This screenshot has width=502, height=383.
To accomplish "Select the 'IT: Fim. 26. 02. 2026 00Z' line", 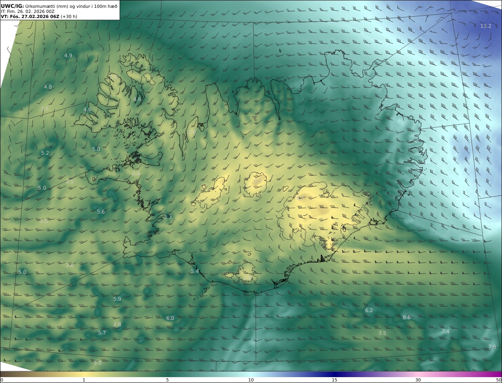I will [27, 11].
